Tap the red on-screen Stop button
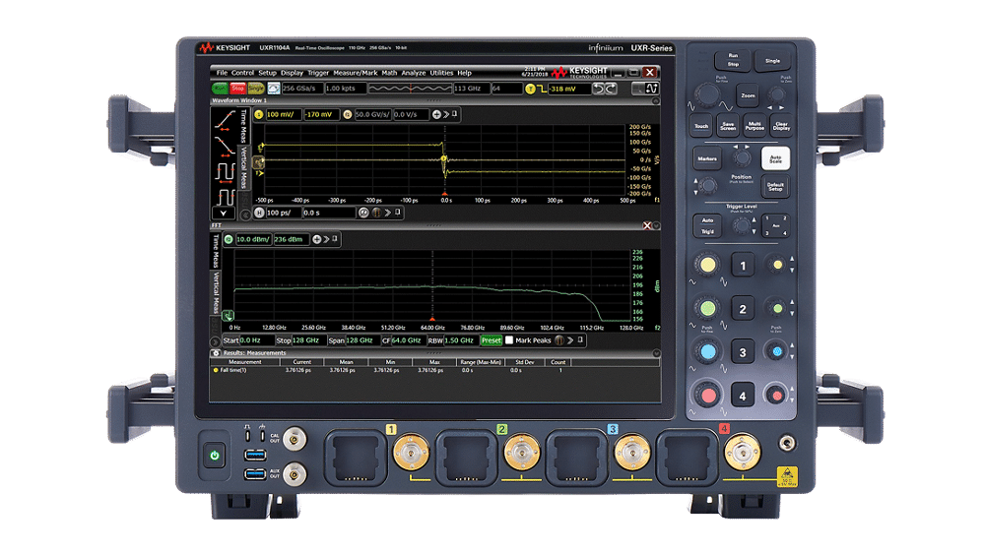Viewport: 985px width, 554px height. click(237, 89)
